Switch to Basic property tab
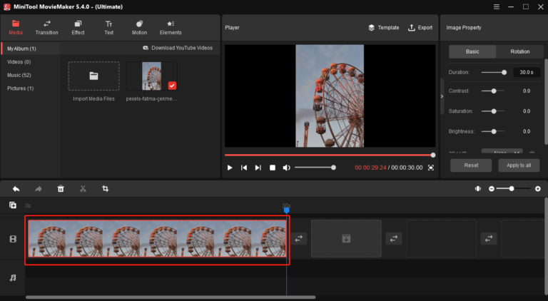 (472, 51)
